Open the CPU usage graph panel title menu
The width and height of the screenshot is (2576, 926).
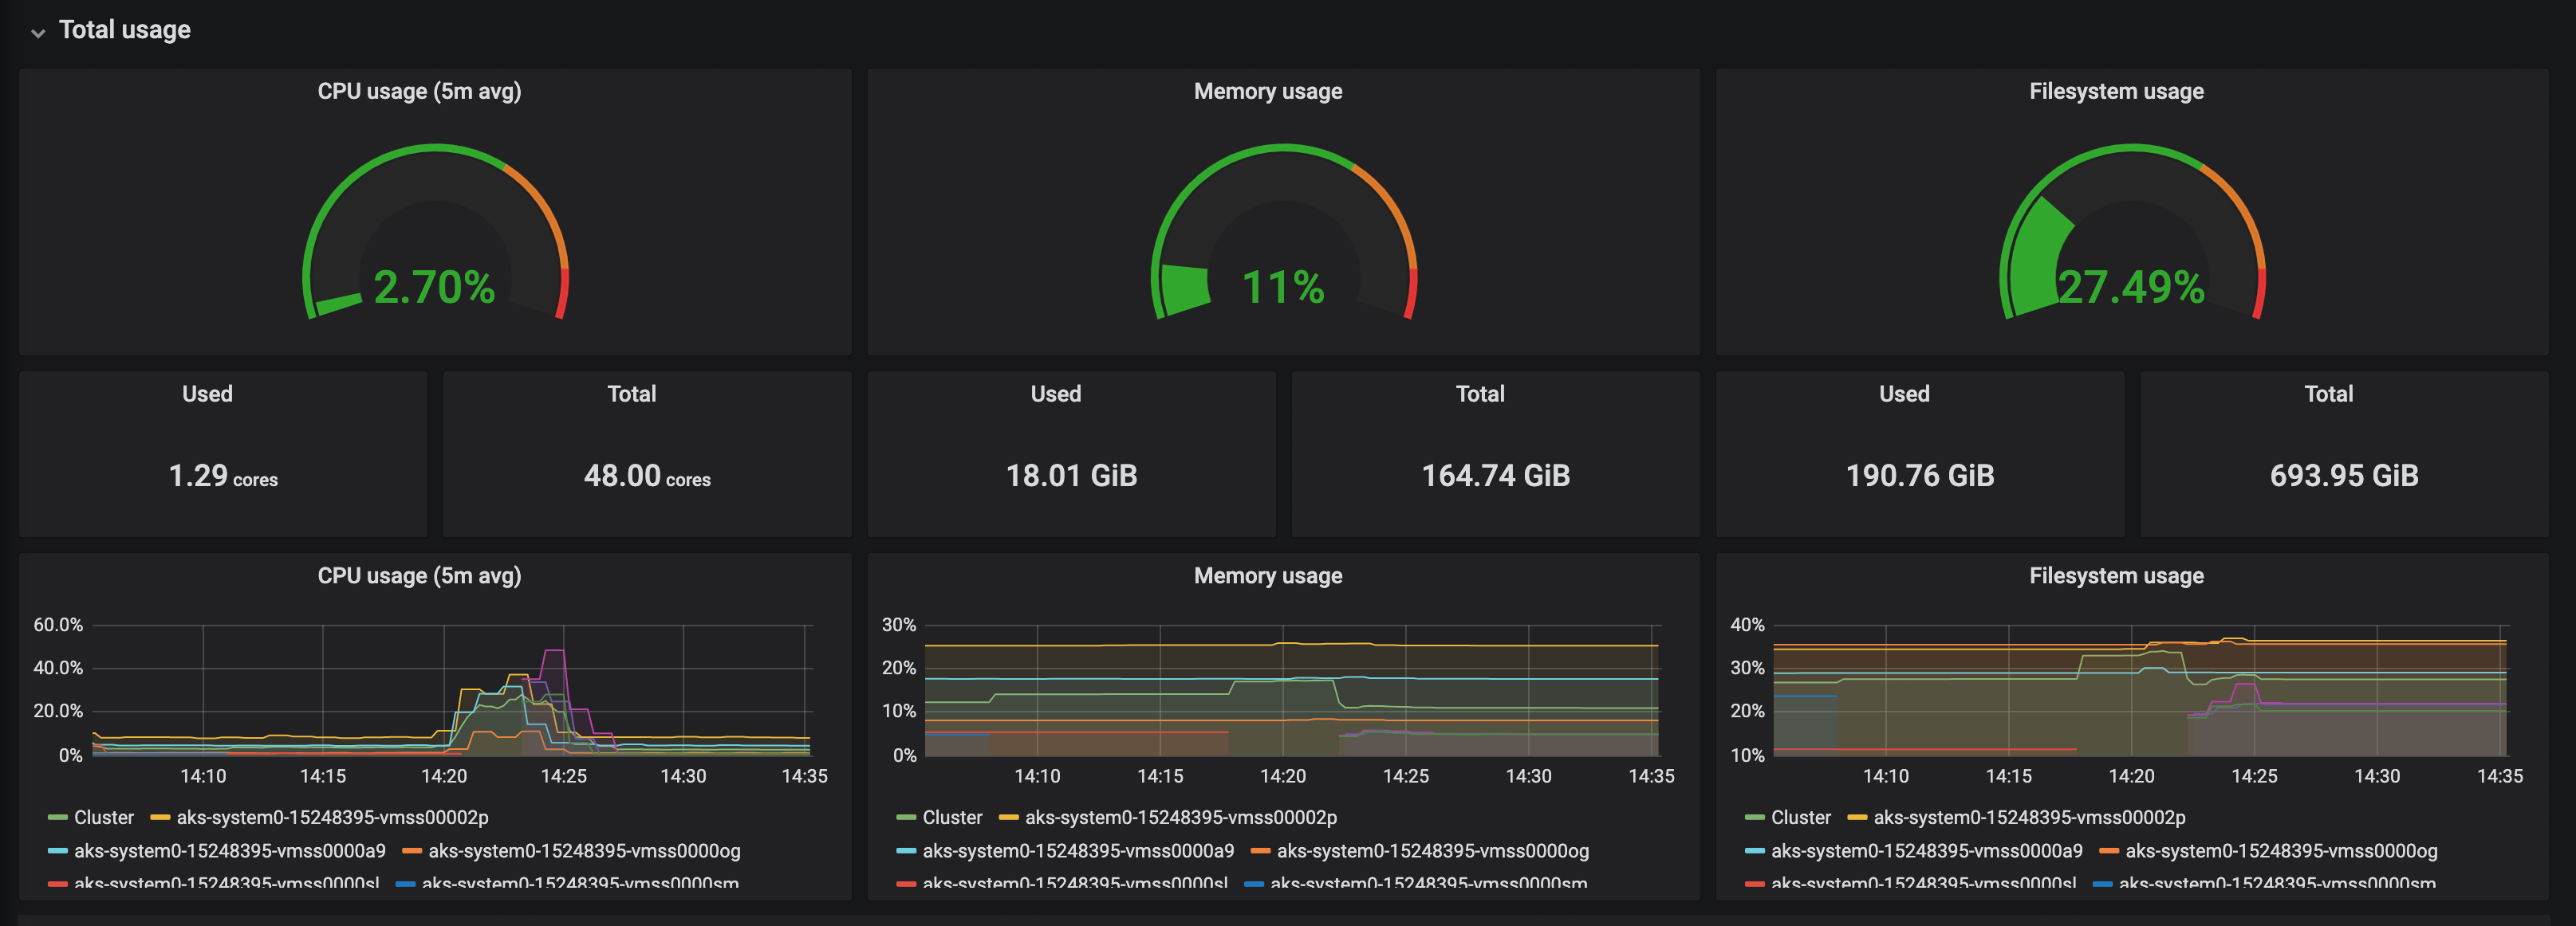419,575
